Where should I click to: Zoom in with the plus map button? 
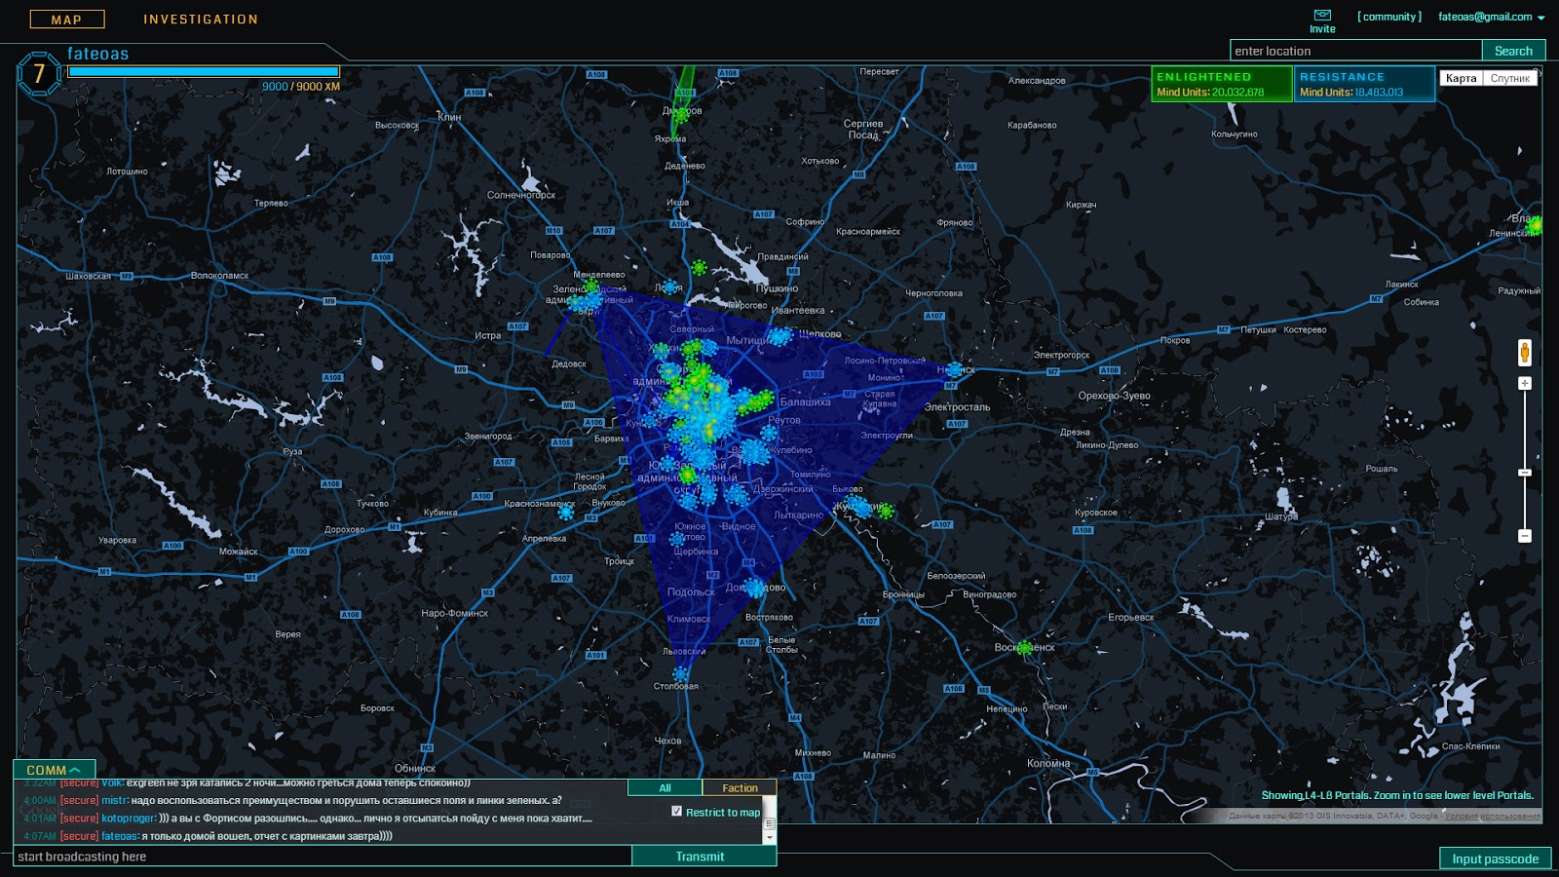pyautogui.click(x=1525, y=384)
